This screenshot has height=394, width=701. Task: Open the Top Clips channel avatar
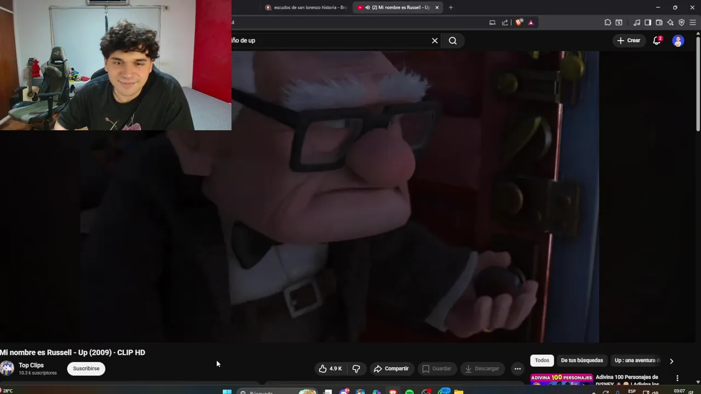click(x=7, y=368)
